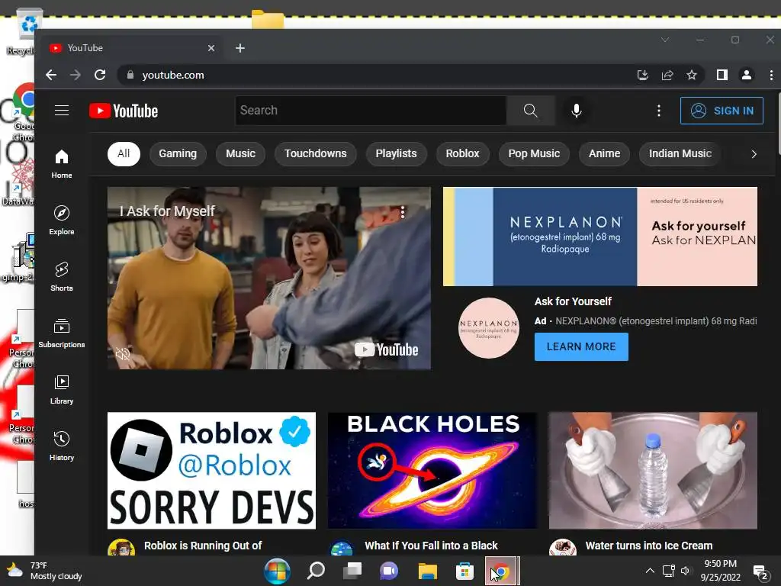Image resolution: width=781 pixels, height=586 pixels.
Task: Select the Gaming chip
Action: tap(178, 153)
